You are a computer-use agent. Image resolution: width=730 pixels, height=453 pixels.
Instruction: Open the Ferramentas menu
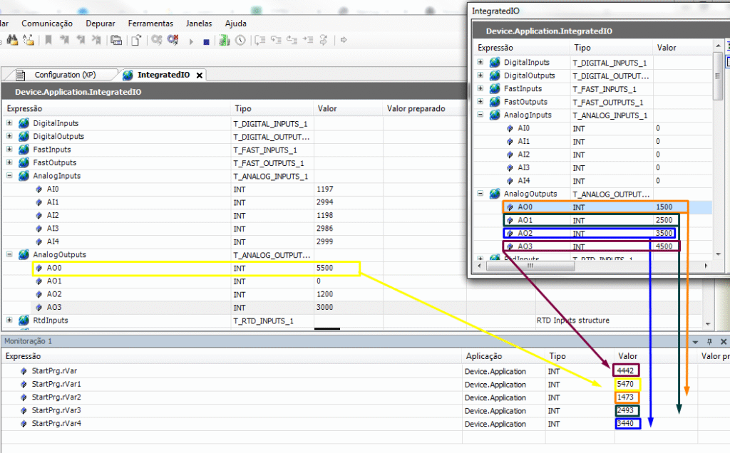pyautogui.click(x=150, y=24)
